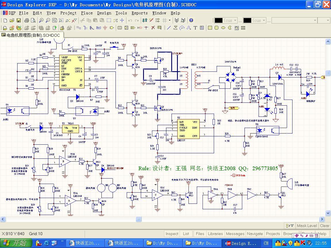Click the Save document icon
Screen dimensions: 331x248
click(x=18, y=20)
